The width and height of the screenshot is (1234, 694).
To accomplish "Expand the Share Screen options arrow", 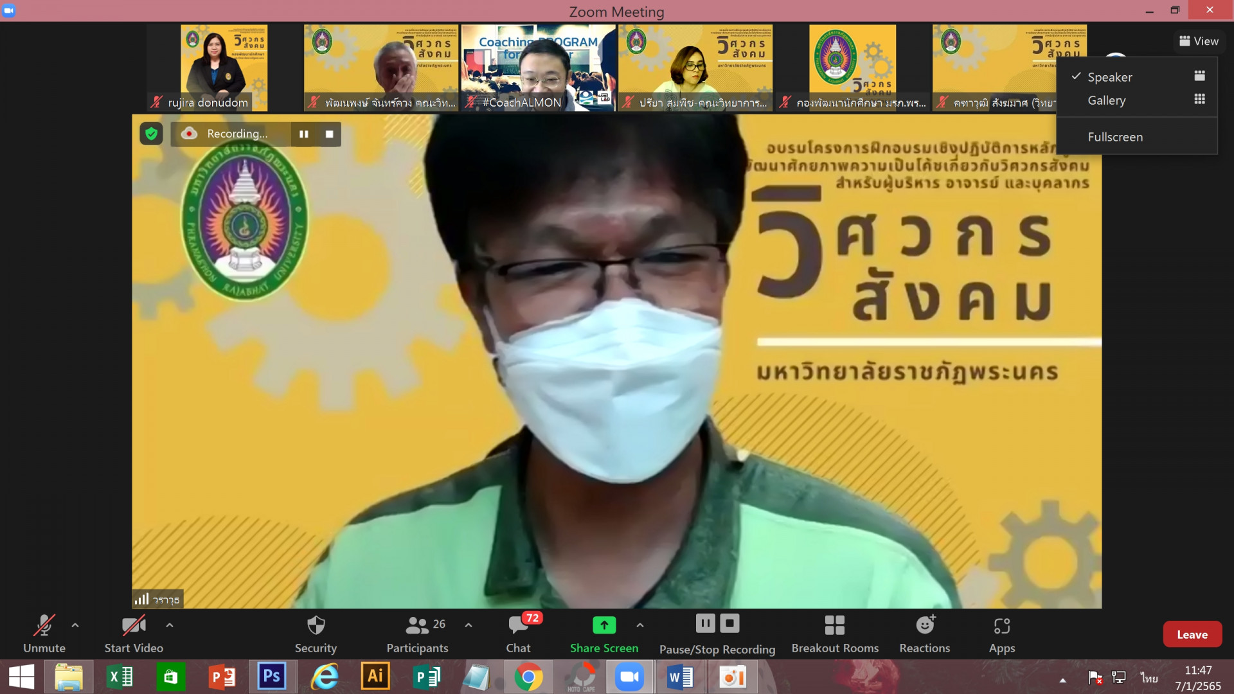I will click(x=640, y=625).
